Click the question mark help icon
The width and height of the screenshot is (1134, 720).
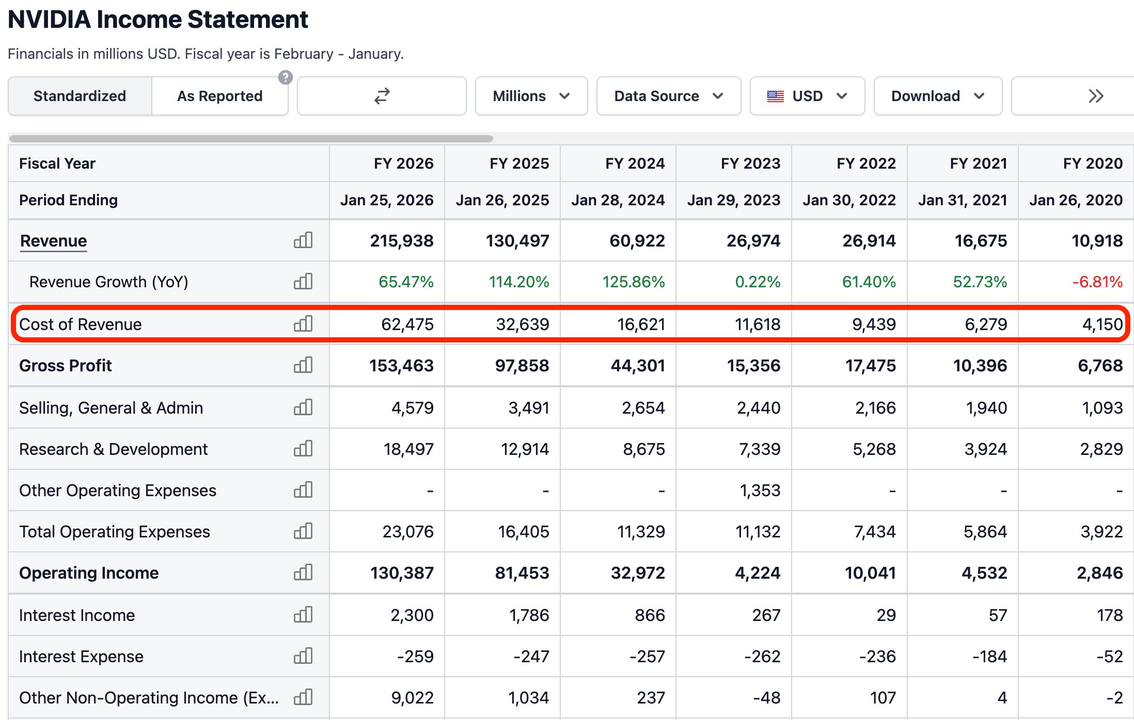pos(286,77)
